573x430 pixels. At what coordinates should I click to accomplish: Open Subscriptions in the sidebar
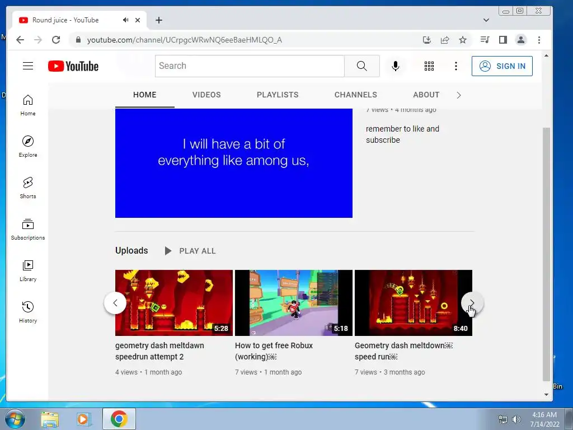click(x=28, y=229)
